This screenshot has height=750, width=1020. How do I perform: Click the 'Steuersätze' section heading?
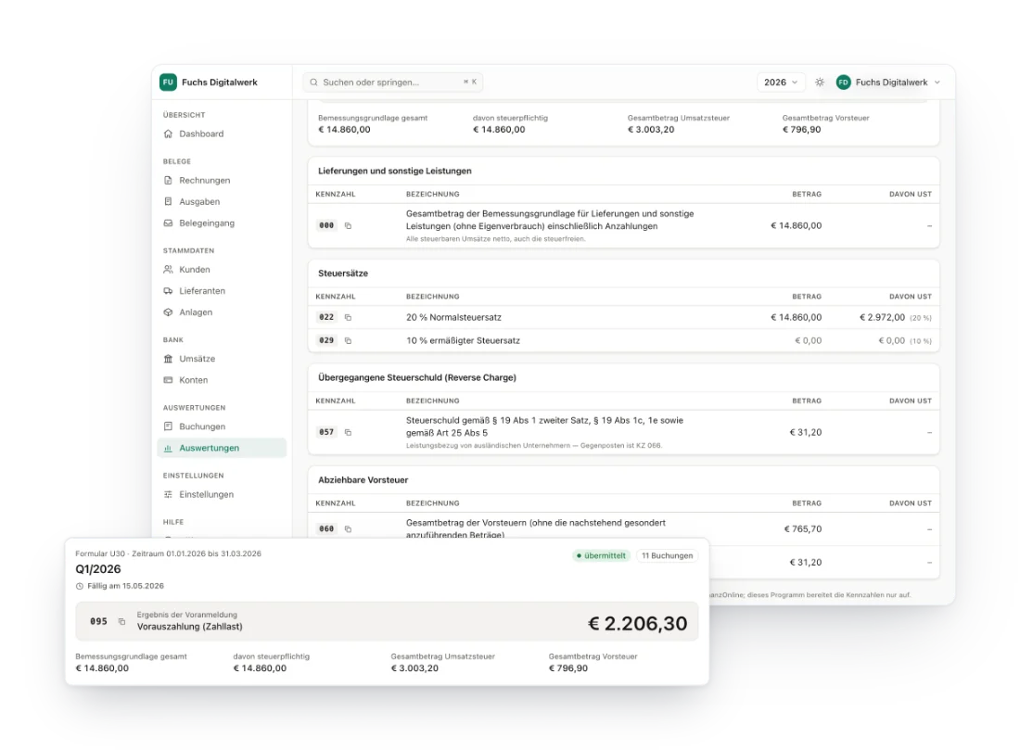coord(343,273)
